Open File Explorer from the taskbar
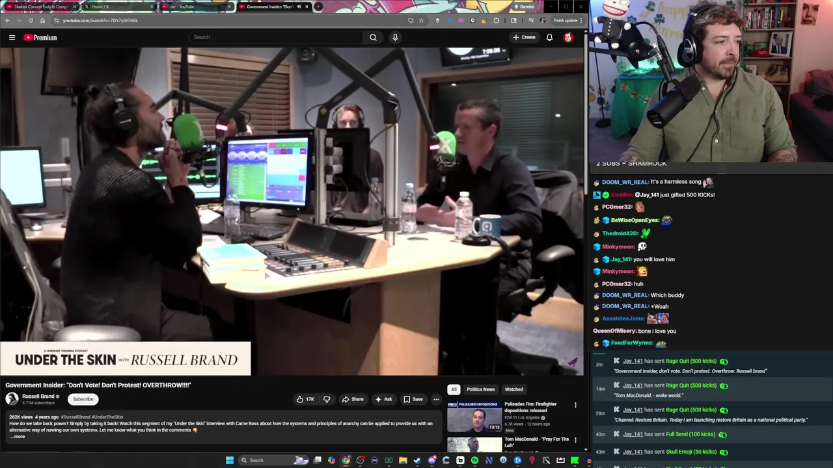The image size is (833, 468). point(403,460)
